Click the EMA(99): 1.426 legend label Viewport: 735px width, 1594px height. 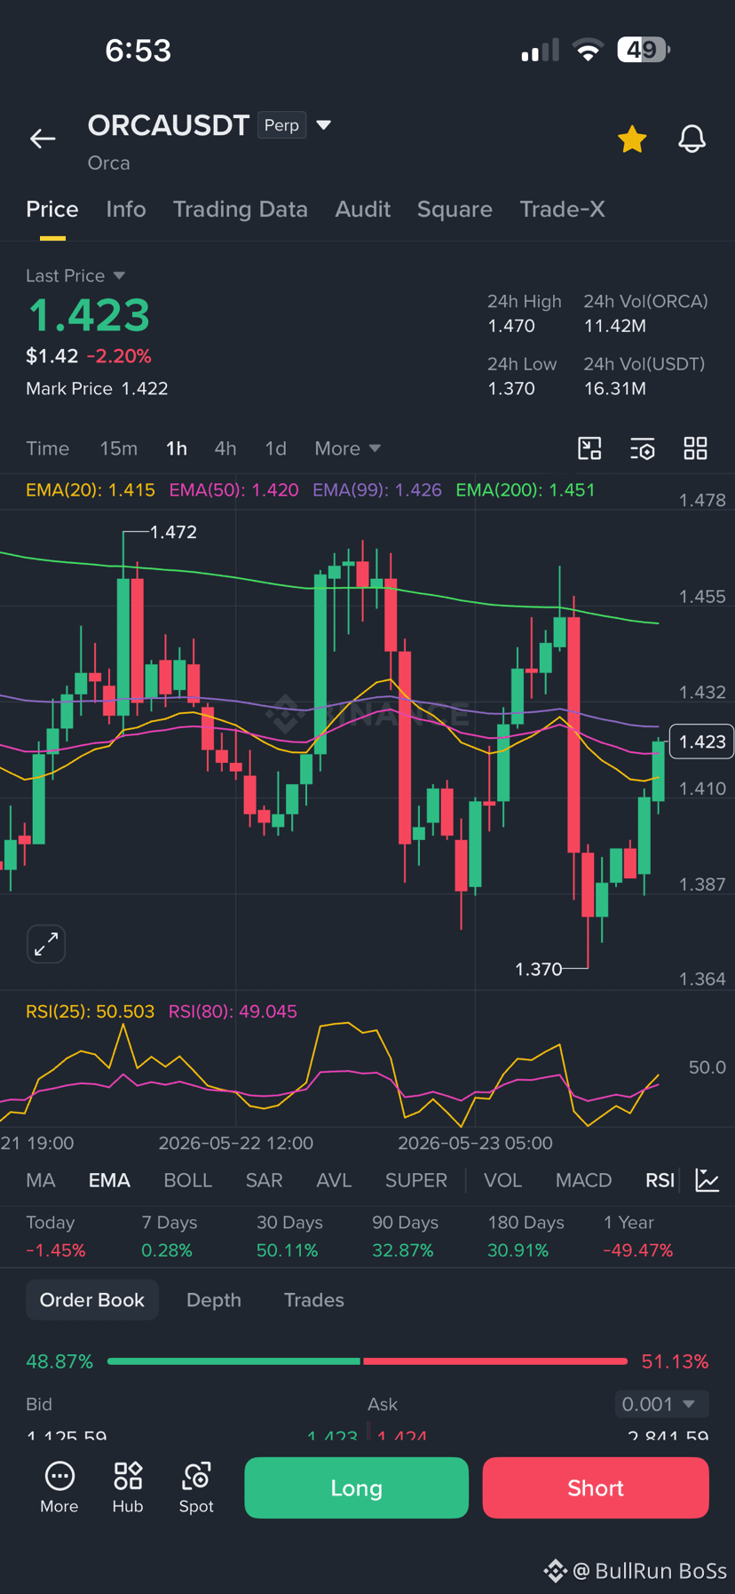click(377, 490)
